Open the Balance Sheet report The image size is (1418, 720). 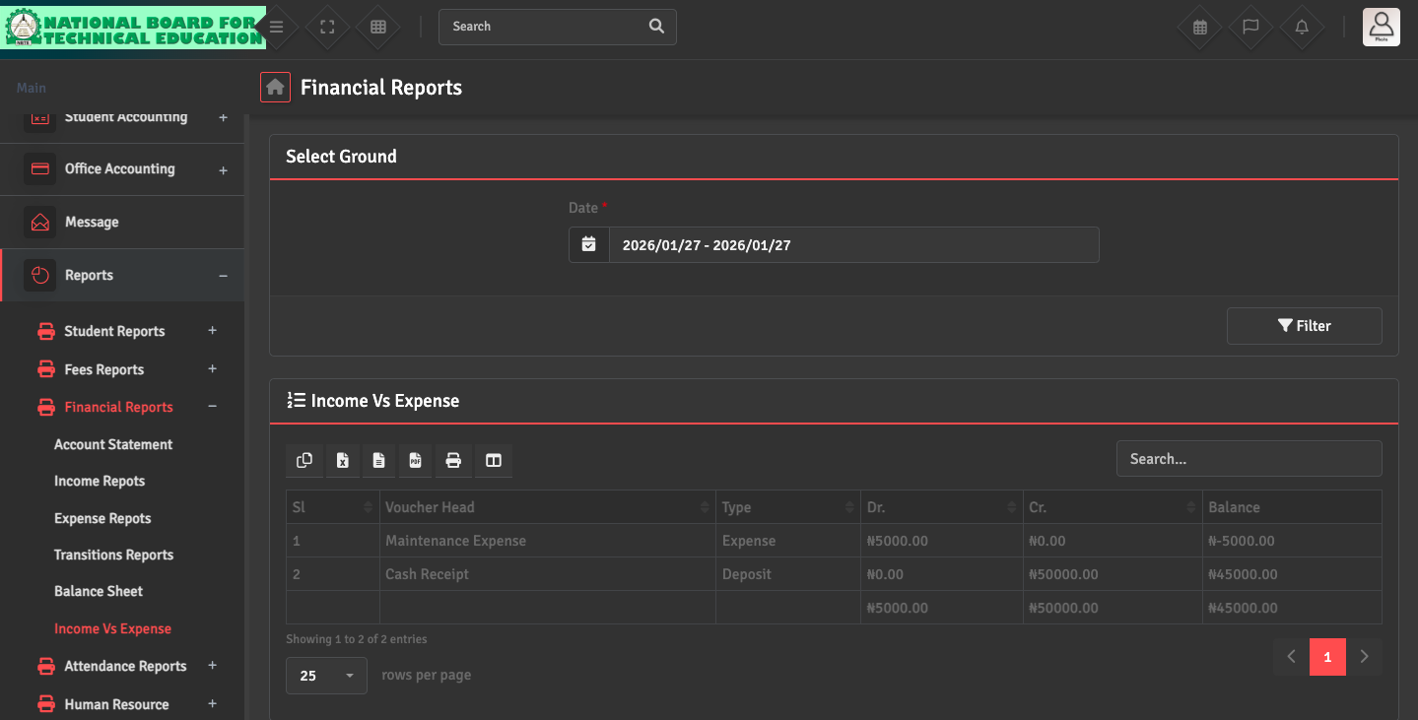(99, 592)
